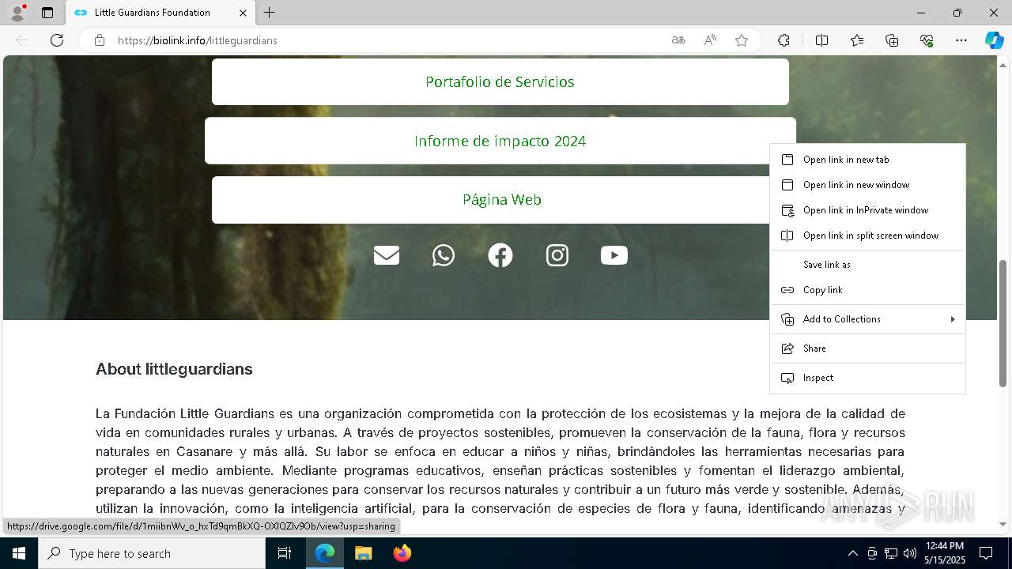Click the page vertical scrollbar thumb
Viewport: 1012px width, 569px height.
point(1003,322)
